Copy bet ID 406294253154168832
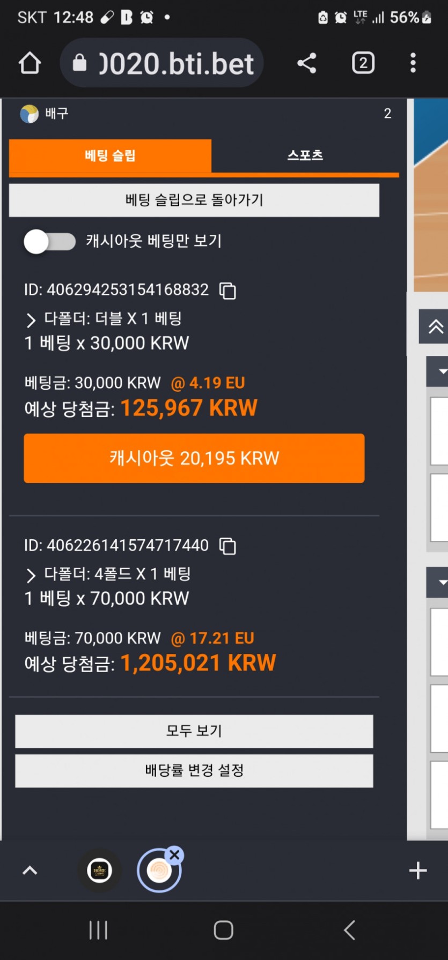 click(227, 291)
